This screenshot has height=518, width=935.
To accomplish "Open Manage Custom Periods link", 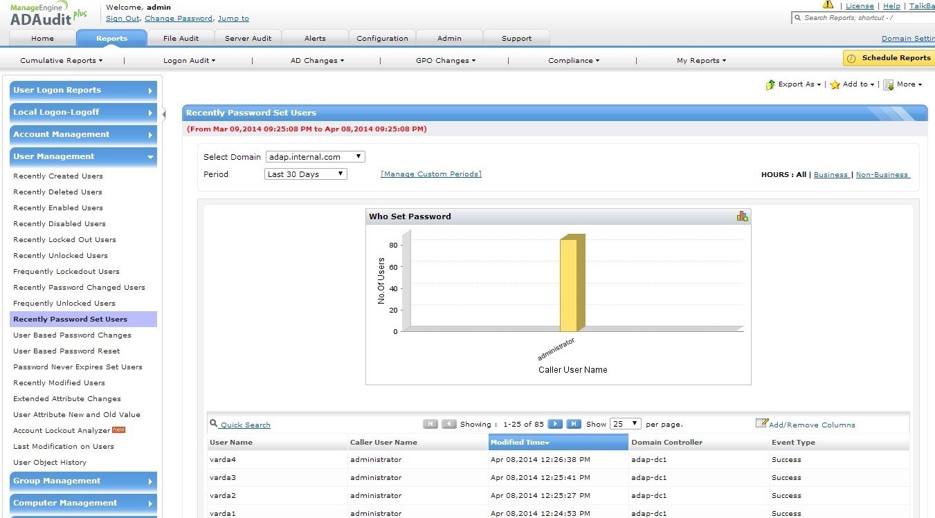I will click(x=430, y=174).
